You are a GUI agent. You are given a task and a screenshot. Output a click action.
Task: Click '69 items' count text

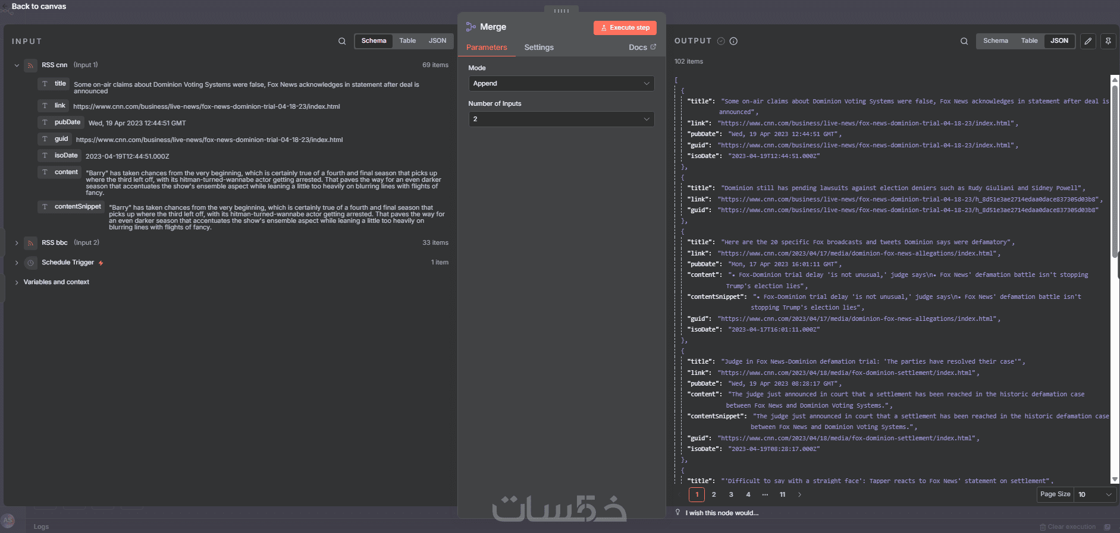pos(435,65)
